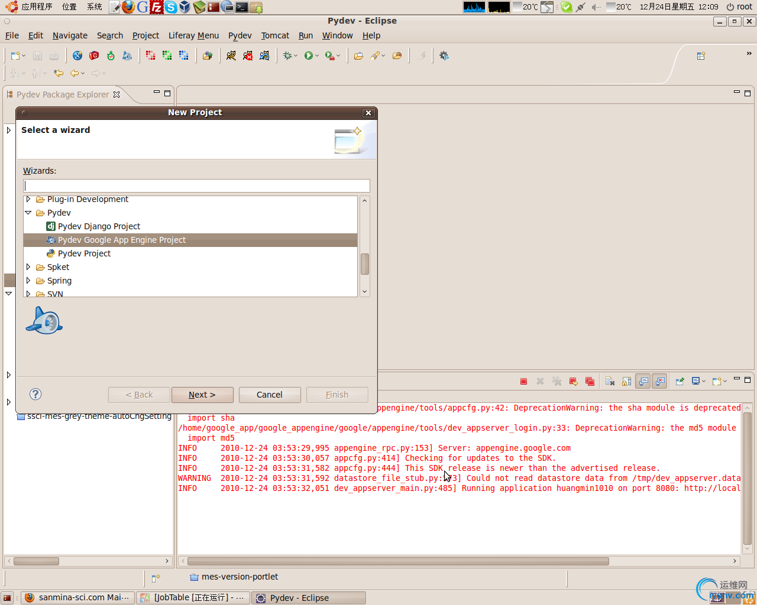
Task: Focus the Wizards filter text field
Action: click(196, 186)
